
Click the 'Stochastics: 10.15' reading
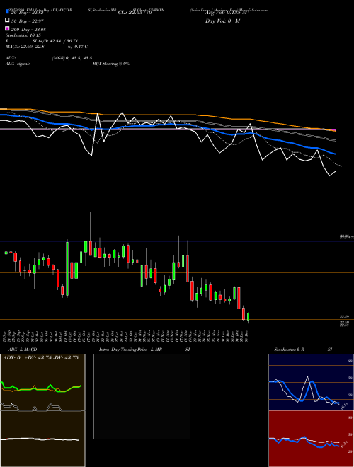[x=23, y=35]
